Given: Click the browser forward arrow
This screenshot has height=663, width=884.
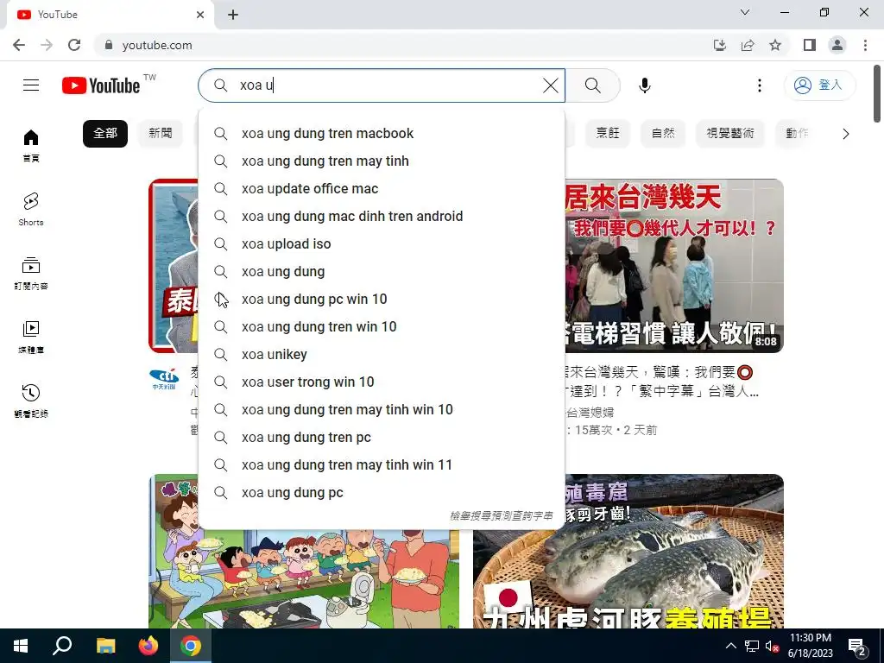Looking at the screenshot, I should [47, 45].
